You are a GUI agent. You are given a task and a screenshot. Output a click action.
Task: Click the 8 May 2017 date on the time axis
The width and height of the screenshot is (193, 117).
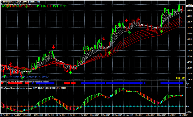(x=106, y=115)
